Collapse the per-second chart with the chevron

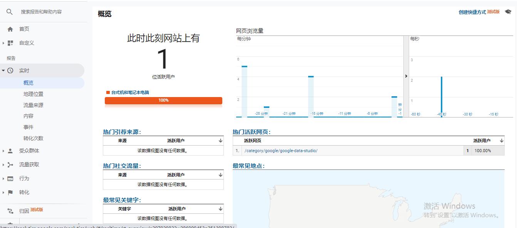[x=406, y=76]
